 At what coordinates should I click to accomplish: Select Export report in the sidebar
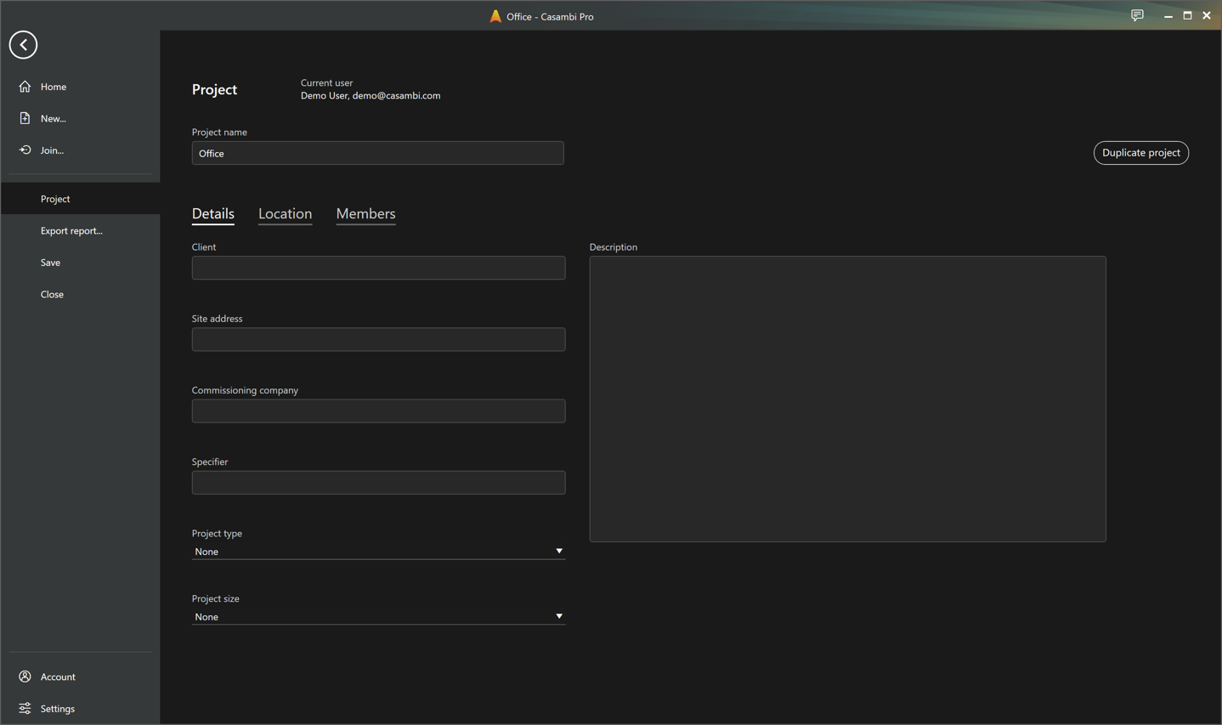[x=71, y=230]
